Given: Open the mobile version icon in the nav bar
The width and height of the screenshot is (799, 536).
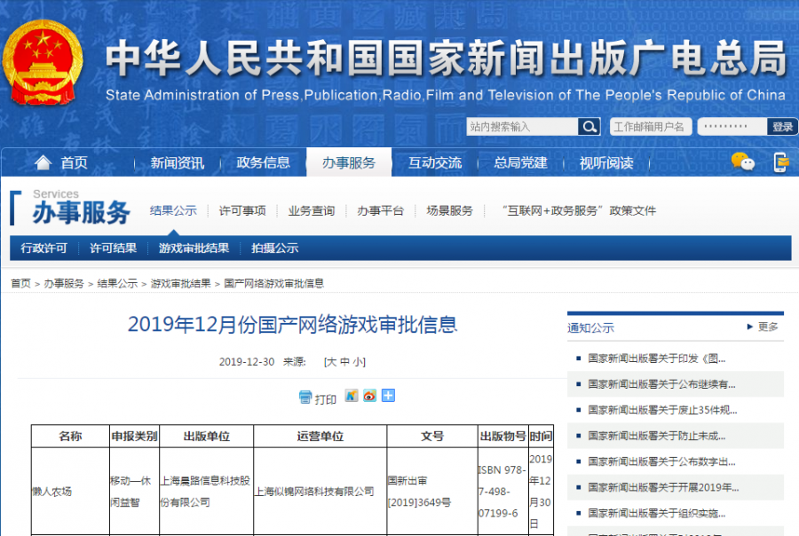Looking at the screenshot, I should click(780, 162).
